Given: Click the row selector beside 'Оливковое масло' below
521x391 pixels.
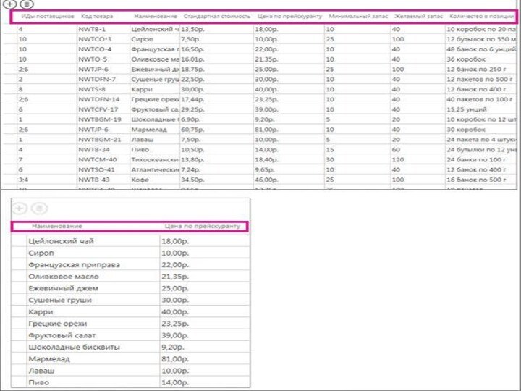Looking at the screenshot, I should point(17,276).
